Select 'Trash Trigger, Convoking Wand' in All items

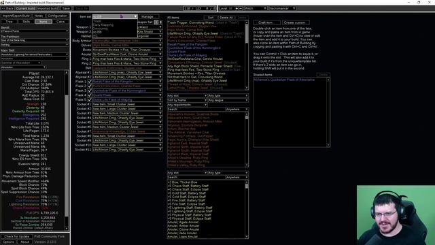(190, 22)
